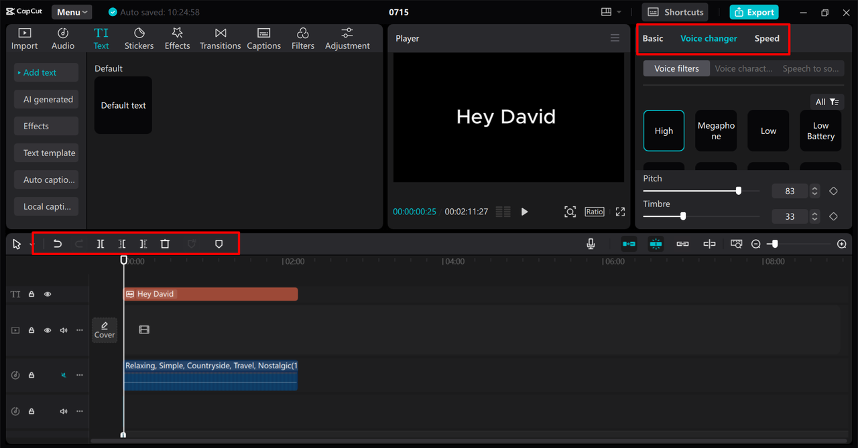Open the AI generated text option

tap(46, 99)
